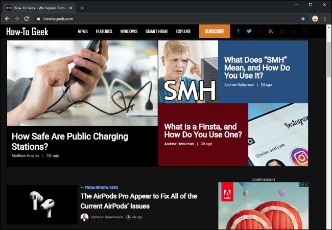332x230 pixels.
Task: Click Cameron Summerson's author avatar
Action: tap(84, 217)
